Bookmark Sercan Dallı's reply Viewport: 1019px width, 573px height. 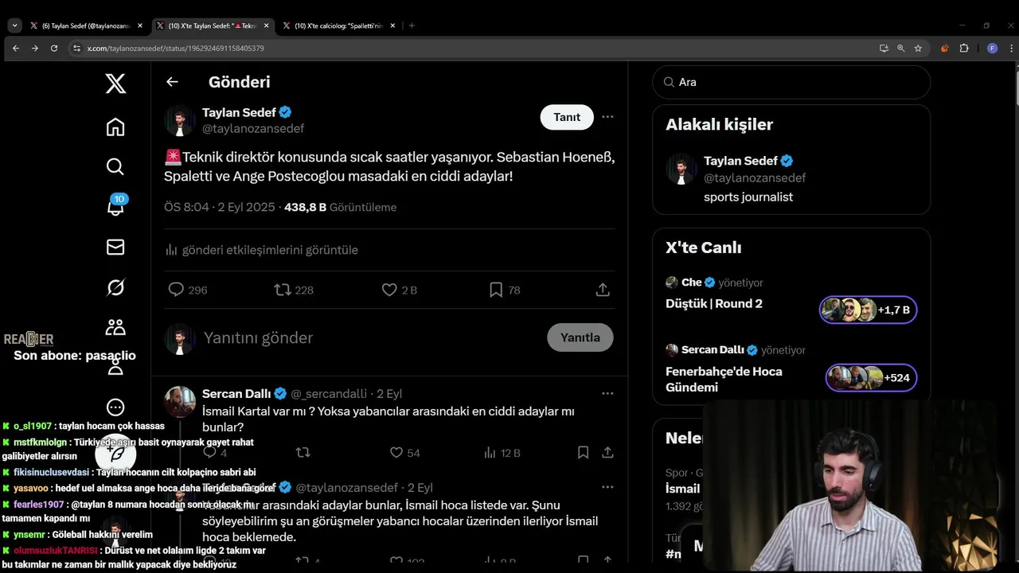583,453
